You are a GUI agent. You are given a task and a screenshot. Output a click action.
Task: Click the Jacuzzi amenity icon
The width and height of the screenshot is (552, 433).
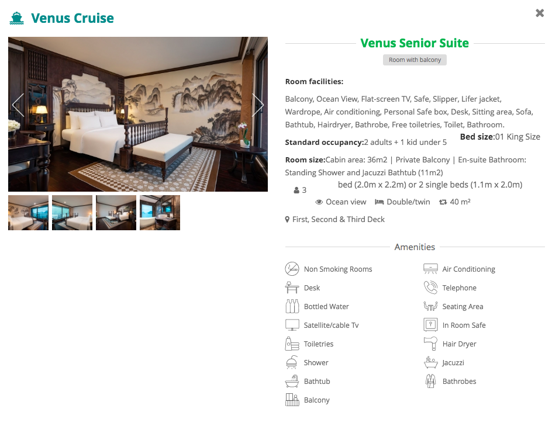coord(430,362)
